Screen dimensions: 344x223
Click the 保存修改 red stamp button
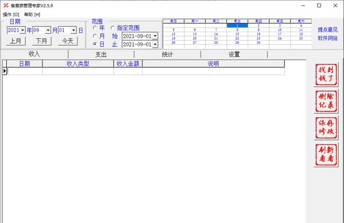click(326, 128)
